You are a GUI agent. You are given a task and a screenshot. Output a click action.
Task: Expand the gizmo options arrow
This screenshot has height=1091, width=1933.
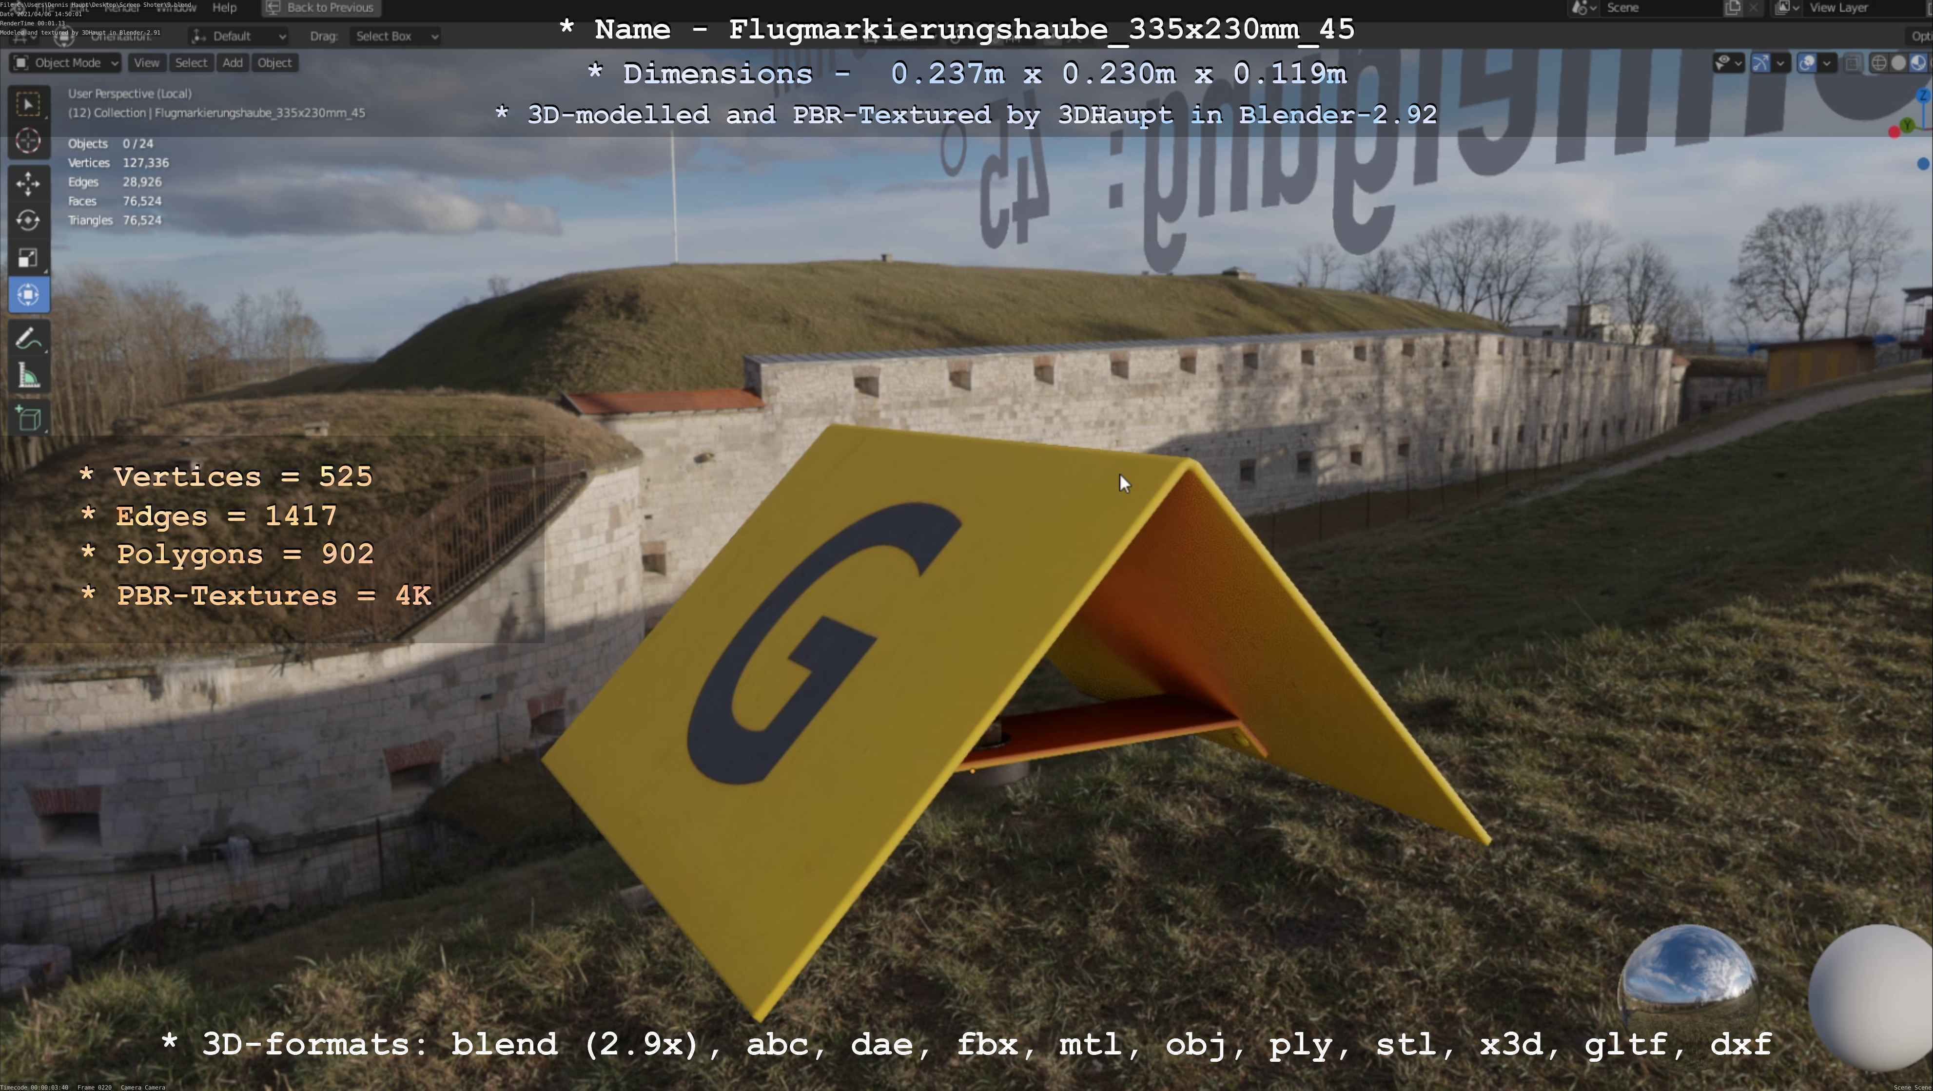click(1780, 63)
